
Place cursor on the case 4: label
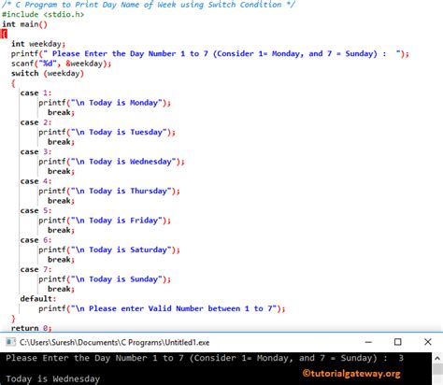[x=36, y=181]
